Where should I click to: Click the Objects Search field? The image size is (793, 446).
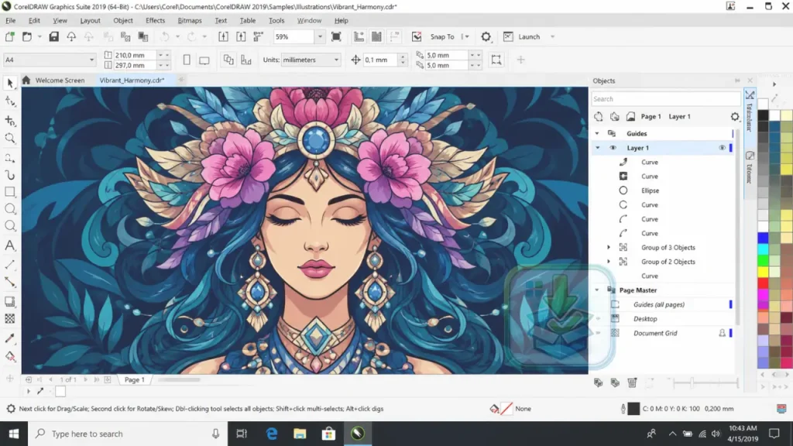665,99
